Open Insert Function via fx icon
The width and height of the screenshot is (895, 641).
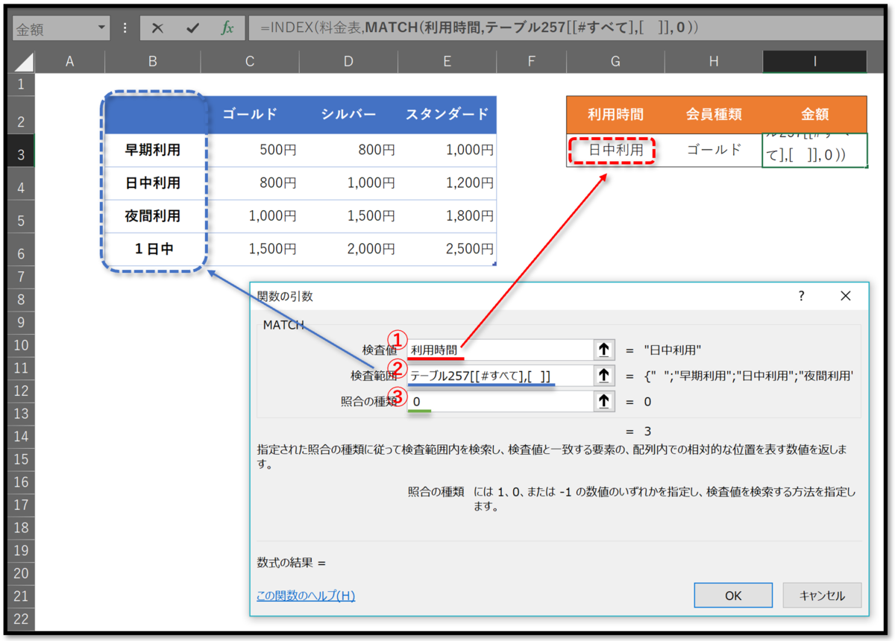(227, 28)
